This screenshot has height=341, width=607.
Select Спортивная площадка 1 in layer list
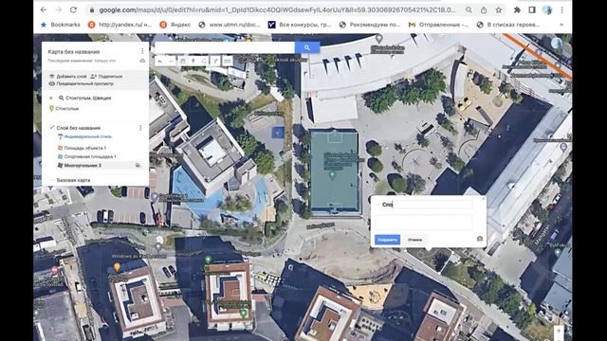pyautogui.click(x=86, y=156)
